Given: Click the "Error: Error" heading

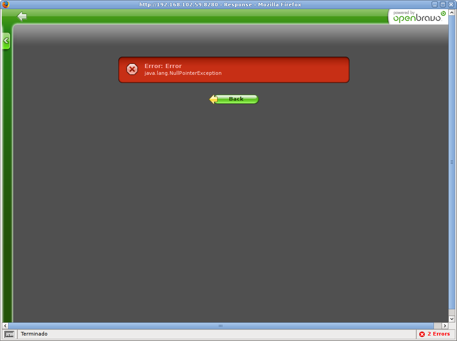Looking at the screenshot, I should [163, 66].
